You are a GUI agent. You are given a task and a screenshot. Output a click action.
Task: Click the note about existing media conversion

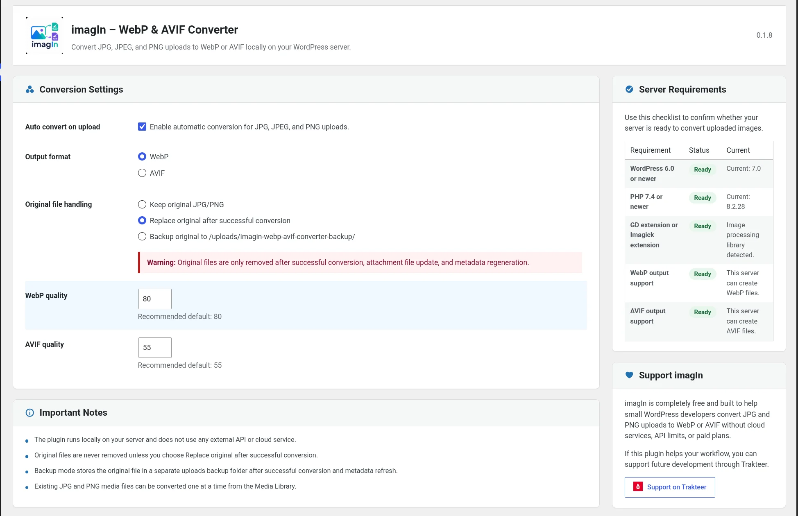coord(165,486)
